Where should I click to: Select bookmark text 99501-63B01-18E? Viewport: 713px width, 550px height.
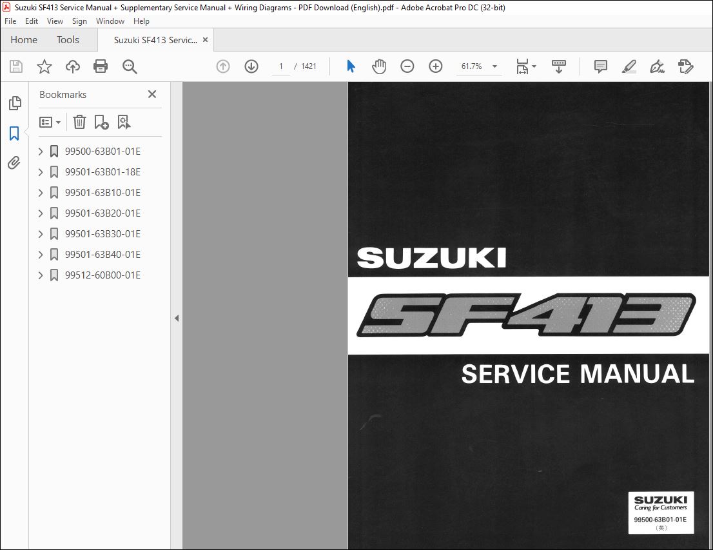pyautogui.click(x=103, y=172)
